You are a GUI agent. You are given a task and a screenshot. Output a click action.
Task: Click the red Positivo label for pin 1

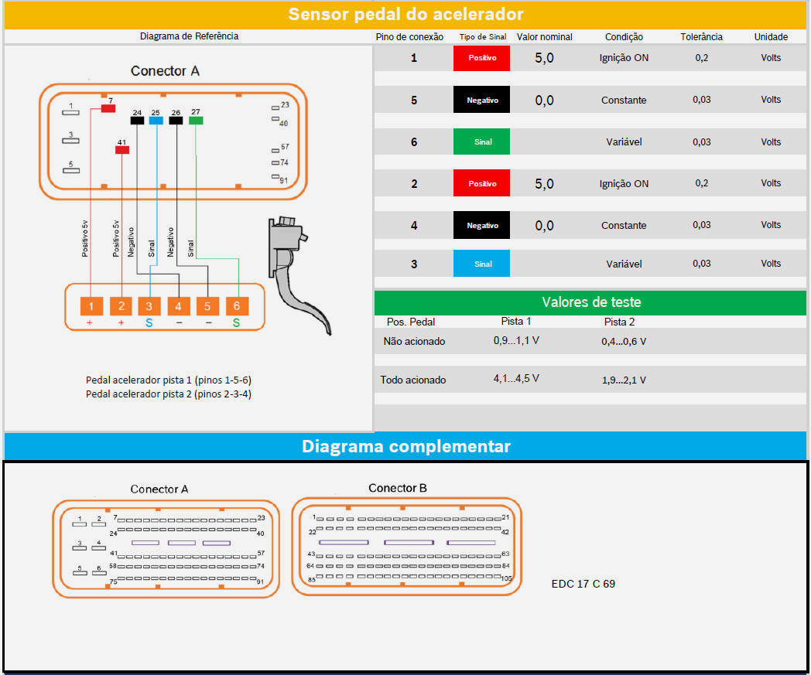(x=481, y=58)
